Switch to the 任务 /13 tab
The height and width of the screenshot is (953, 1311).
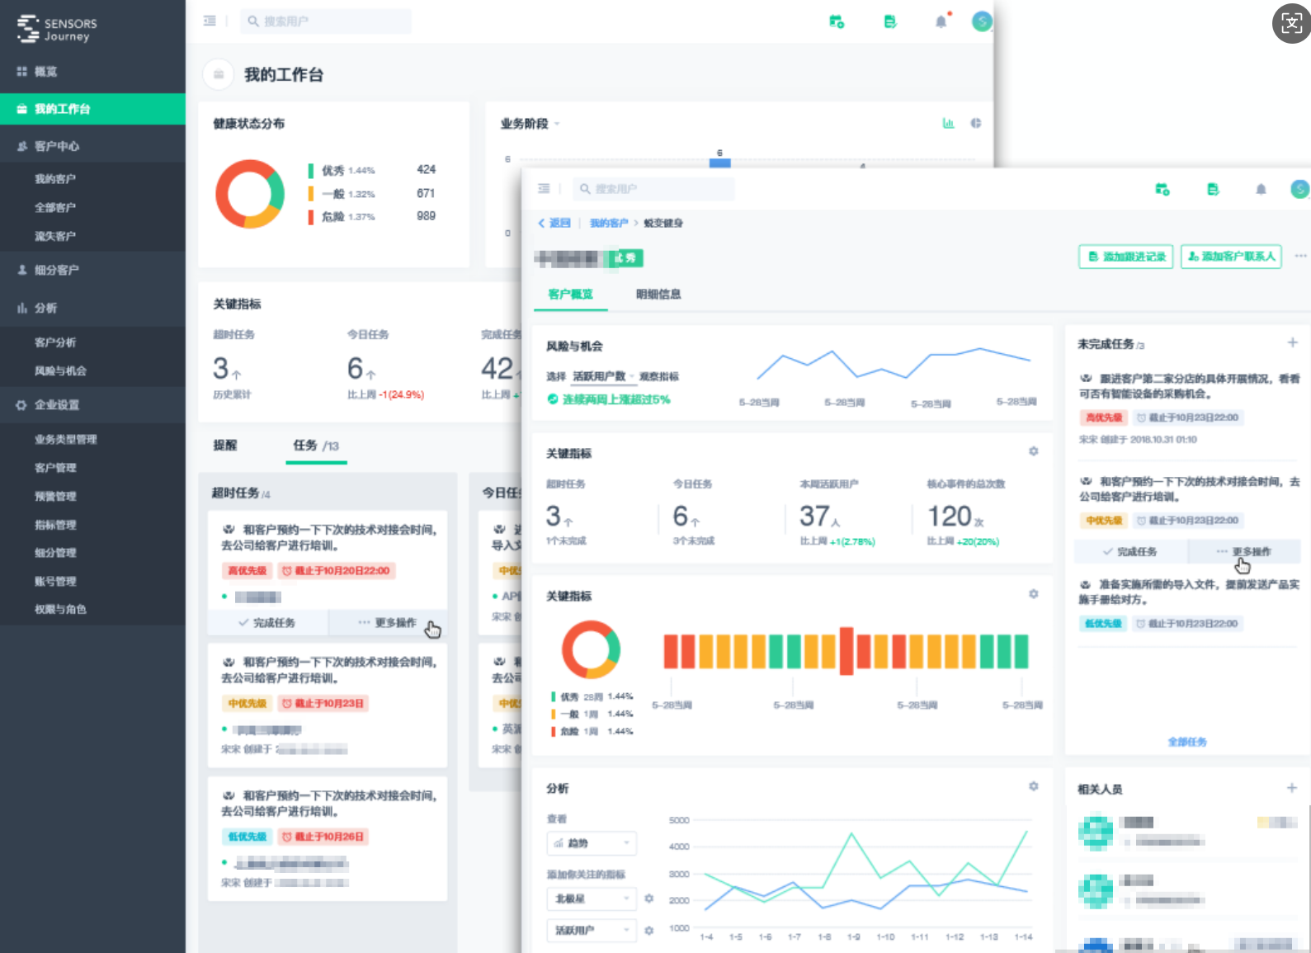click(316, 446)
